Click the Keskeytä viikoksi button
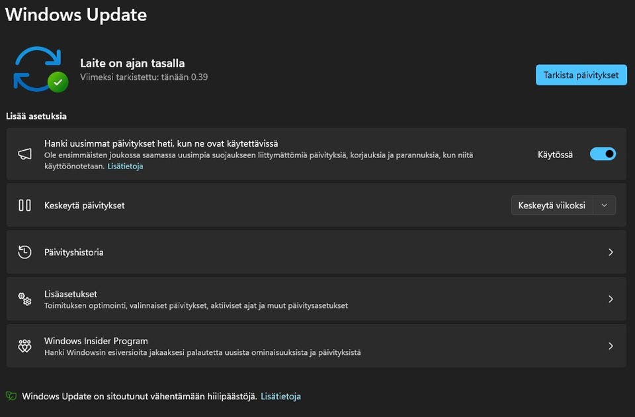The width and height of the screenshot is (635, 417). (x=552, y=205)
